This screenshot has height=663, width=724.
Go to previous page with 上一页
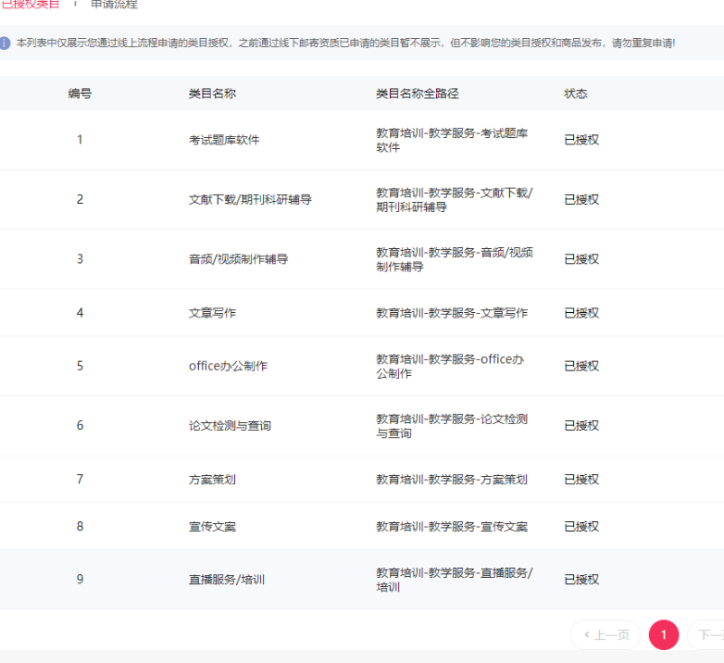(606, 635)
